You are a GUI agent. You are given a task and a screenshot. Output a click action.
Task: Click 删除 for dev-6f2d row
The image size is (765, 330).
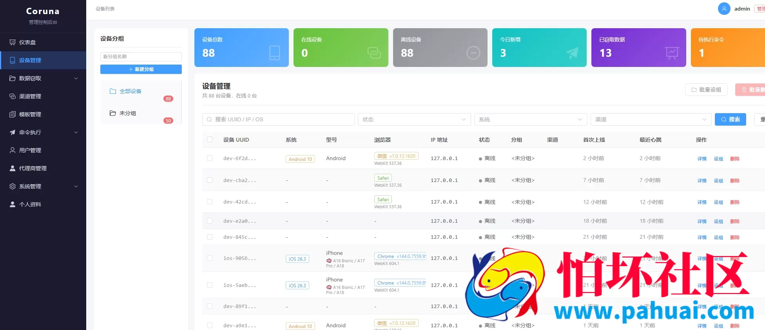coord(735,159)
